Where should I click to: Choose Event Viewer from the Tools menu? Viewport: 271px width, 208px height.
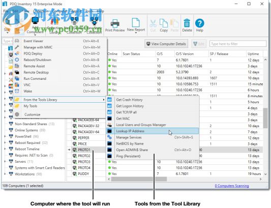[60, 41]
